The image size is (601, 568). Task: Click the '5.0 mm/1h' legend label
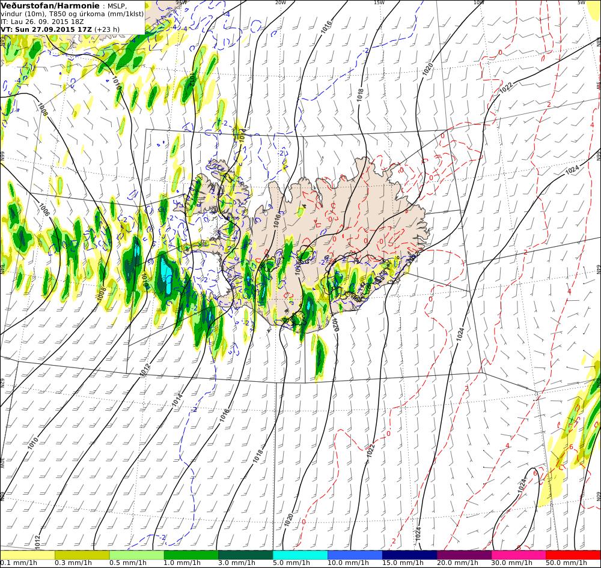click(x=291, y=563)
